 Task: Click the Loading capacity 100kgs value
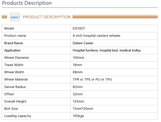coord(78,116)
